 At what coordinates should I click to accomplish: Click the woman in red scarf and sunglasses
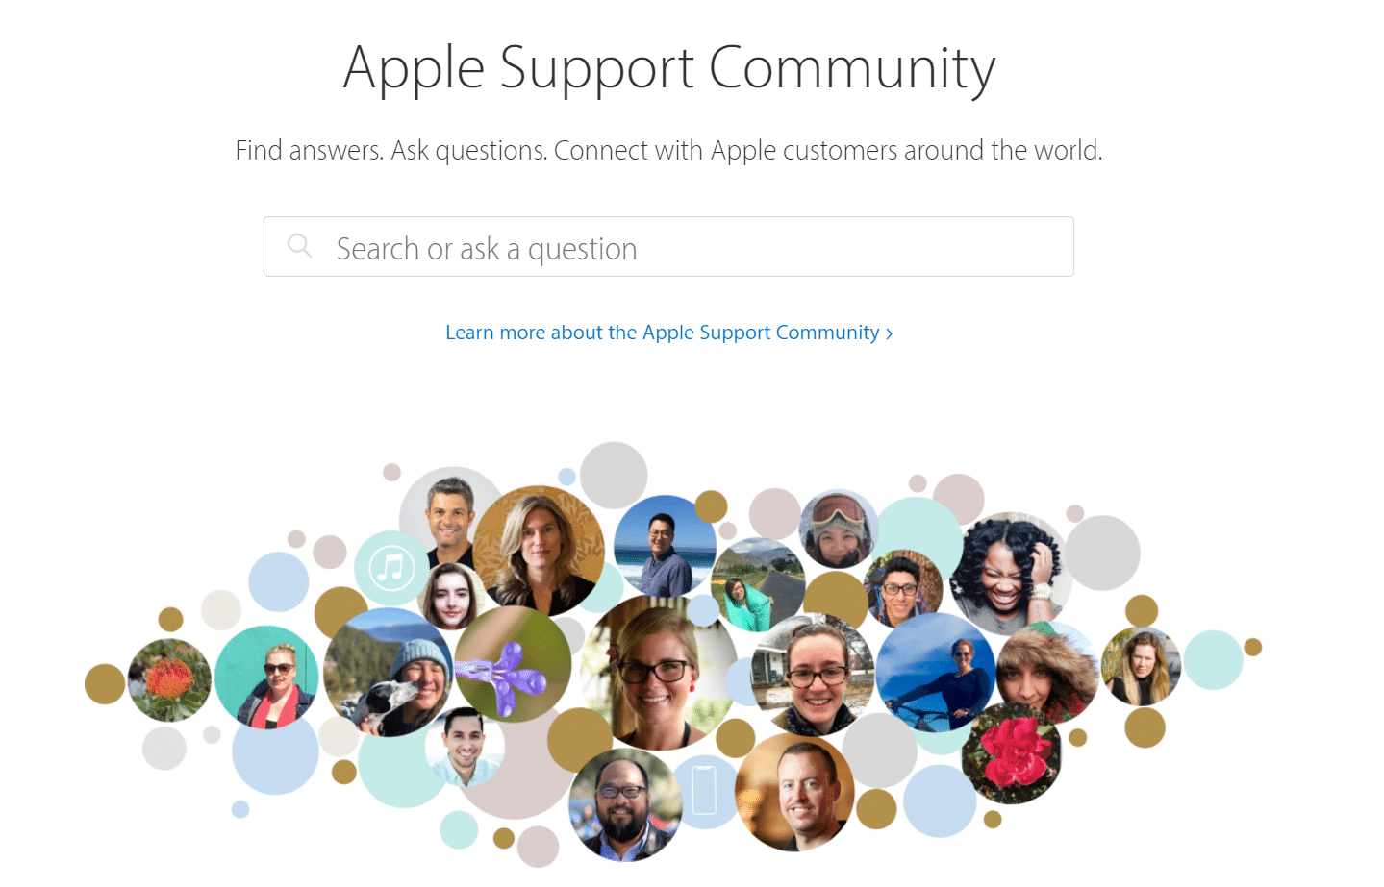(x=266, y=678)
